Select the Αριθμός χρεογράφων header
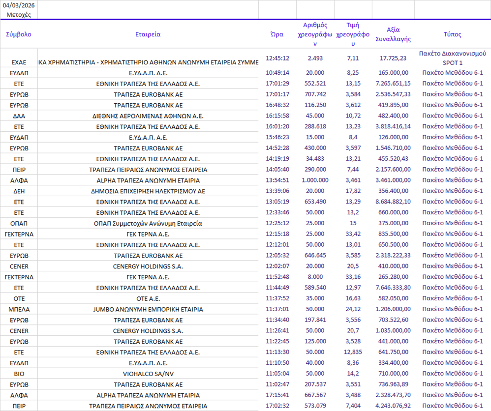The image size is (491, 411). pos(315,34)
